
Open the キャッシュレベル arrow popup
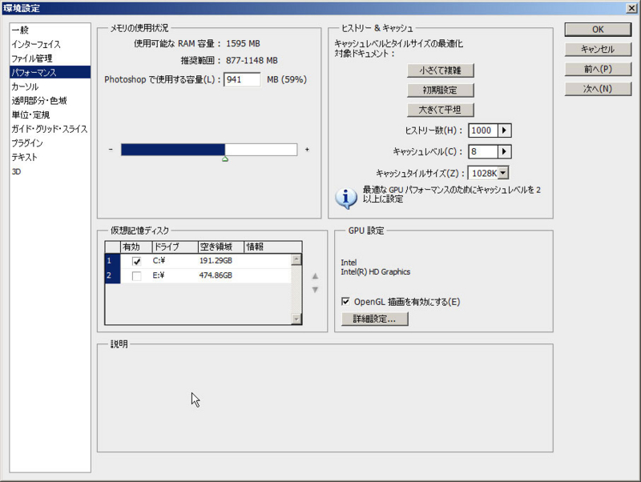(505, 151)
